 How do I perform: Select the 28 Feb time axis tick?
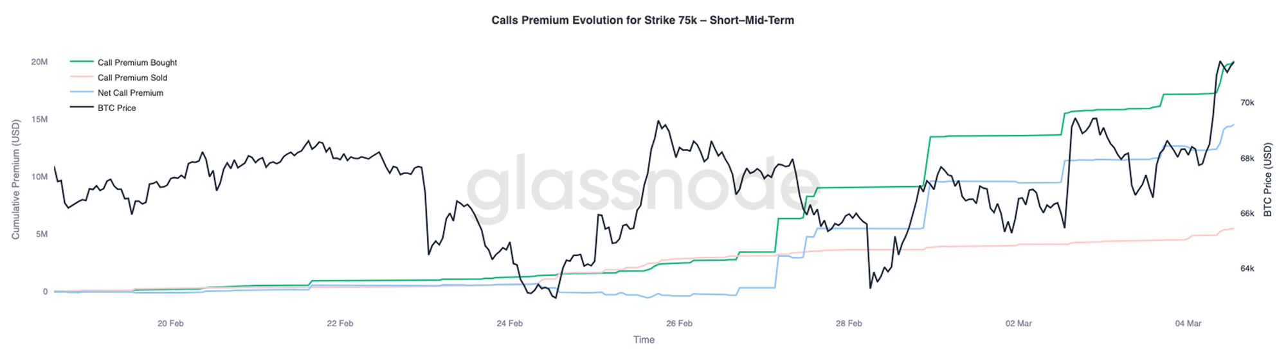click(x=849, y=324)
